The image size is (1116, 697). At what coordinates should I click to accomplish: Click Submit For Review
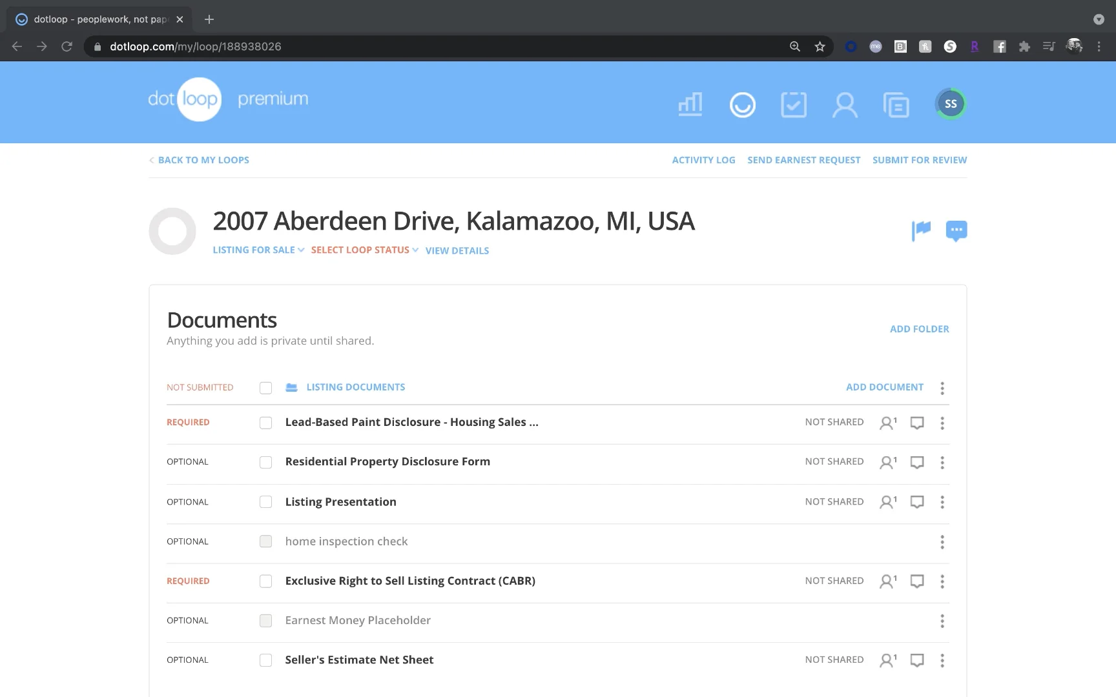pyautogui.click(x=919, y=160)
